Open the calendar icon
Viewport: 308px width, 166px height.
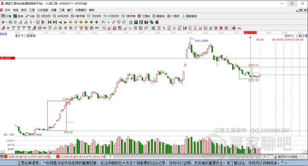pos(131,22)
